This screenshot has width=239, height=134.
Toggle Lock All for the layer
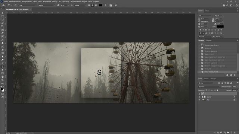217,90
